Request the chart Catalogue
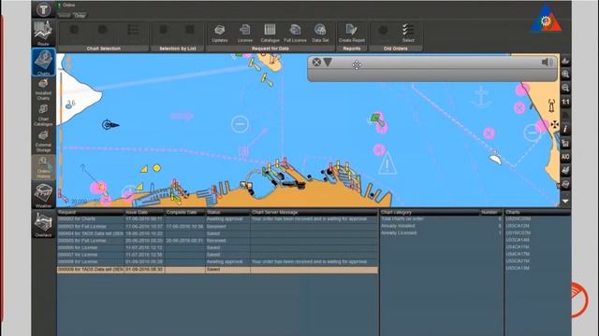The width and height of the screenshot is (599, 336). coord(270,34)
